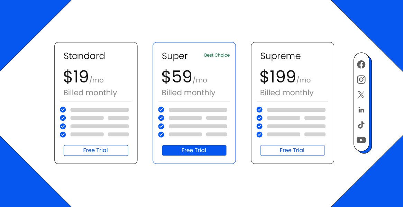Toggle the second feature checkmark on Super plan
Viewport: 403px width, 207px height.
coord(161,118)
